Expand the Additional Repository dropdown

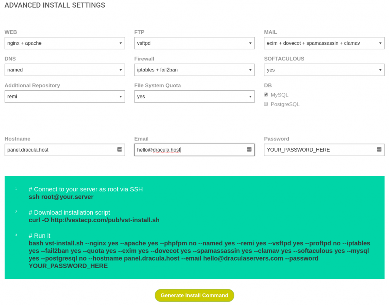(x=65, y=96)
